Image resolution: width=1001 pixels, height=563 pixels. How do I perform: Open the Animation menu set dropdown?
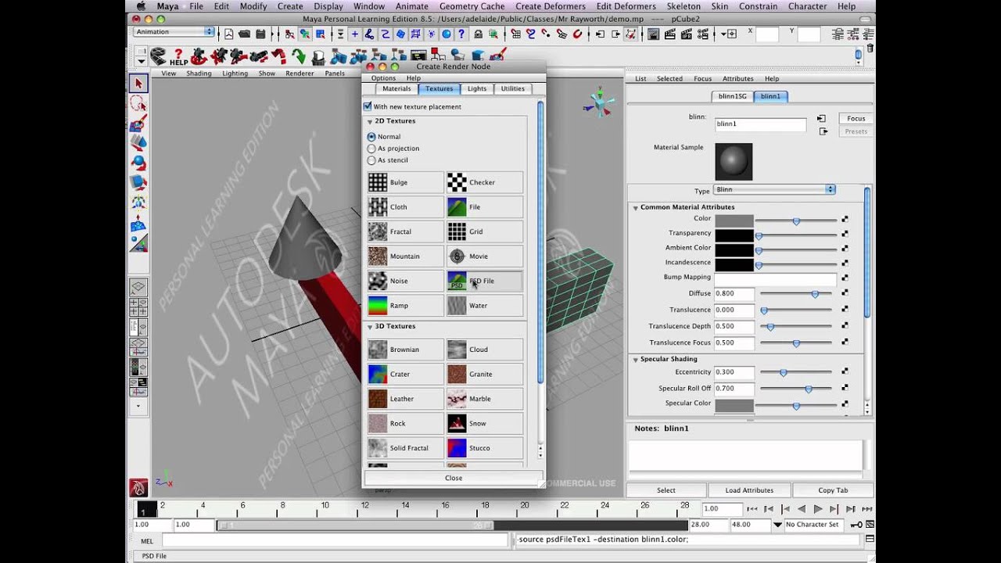point(174,32)
